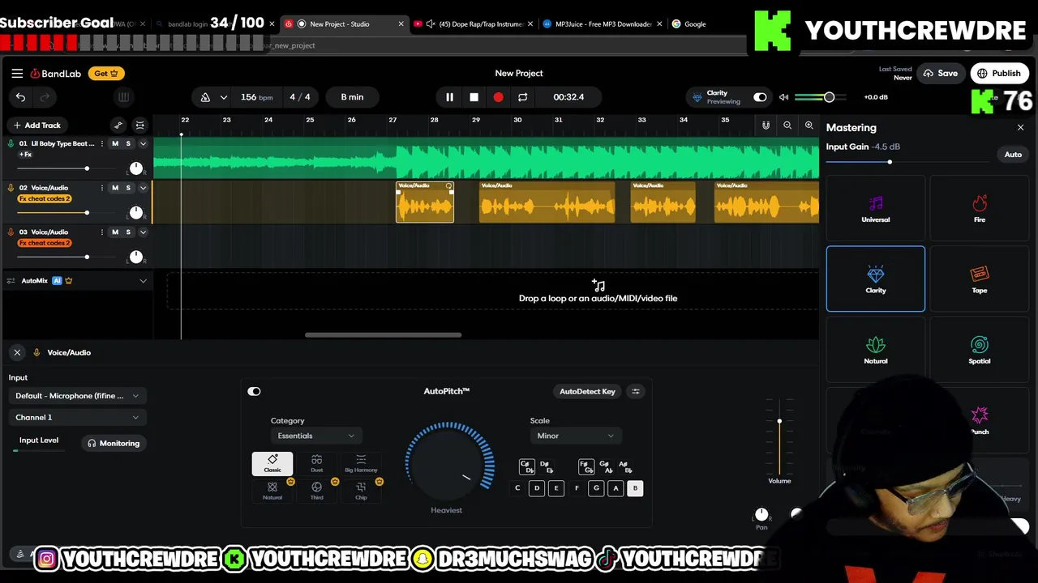Screen dimensions: 1038x583
Task: Toggle note D in the scale
Action: point(537,488)
